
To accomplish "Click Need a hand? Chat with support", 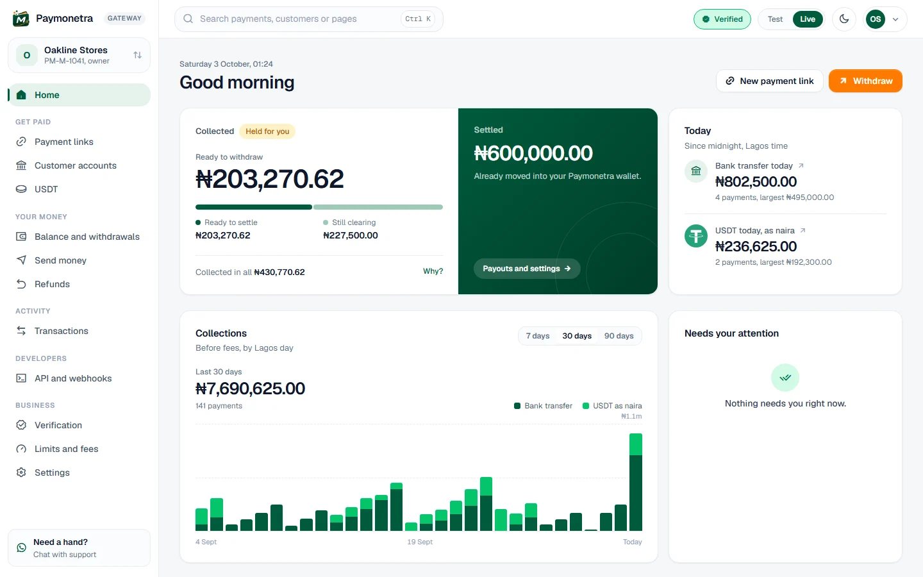I will click(x=79, y=548).
